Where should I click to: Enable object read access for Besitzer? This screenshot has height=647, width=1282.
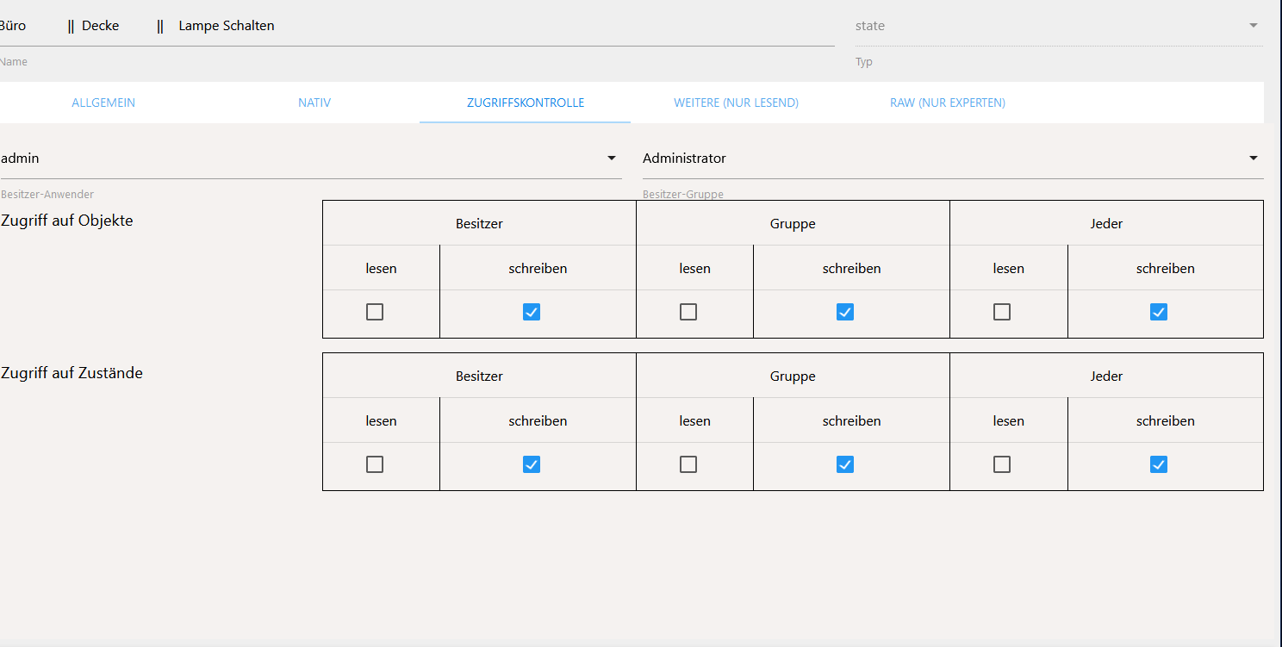pyautogui.click(x=375, y=312)
